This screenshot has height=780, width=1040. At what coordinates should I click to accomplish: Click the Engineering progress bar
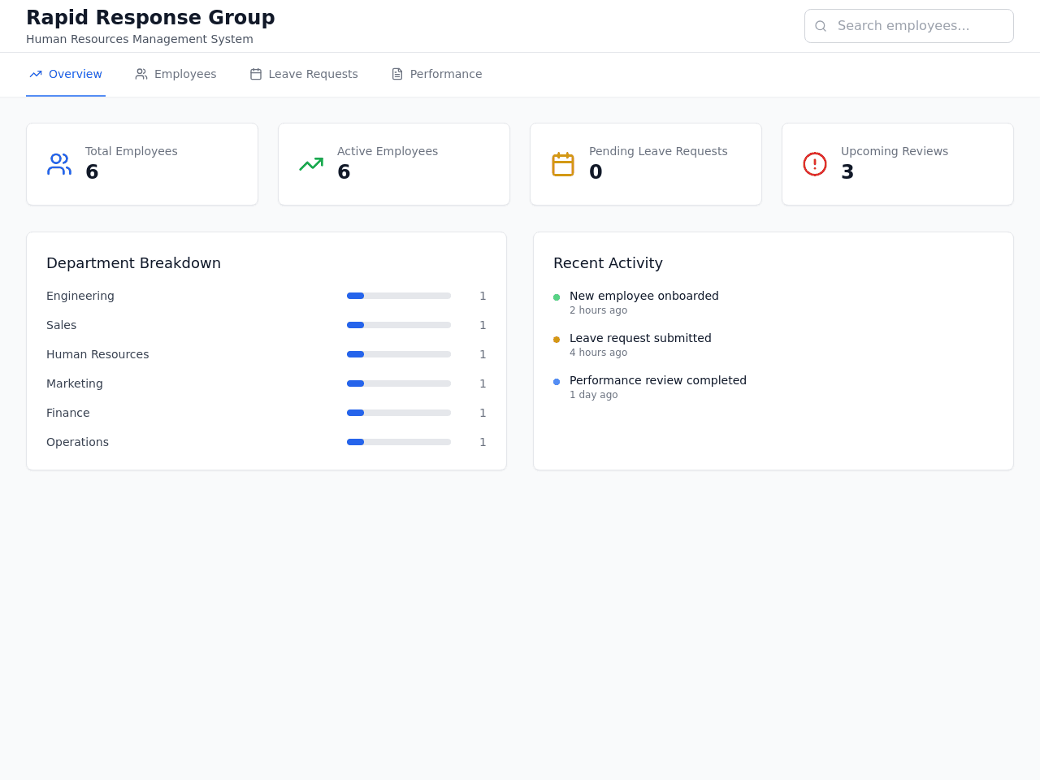pyautogui.click(x=399, y=296)
